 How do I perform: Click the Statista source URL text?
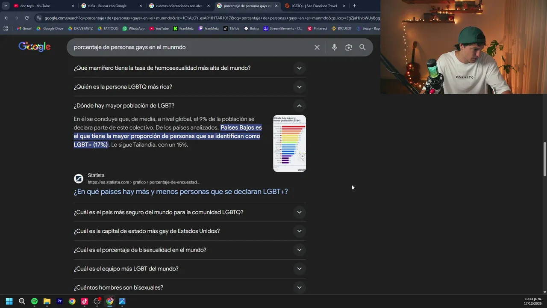[144, 182]
